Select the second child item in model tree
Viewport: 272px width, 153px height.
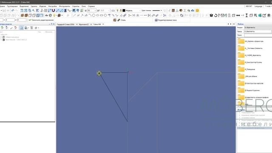(x=14, y=40)
